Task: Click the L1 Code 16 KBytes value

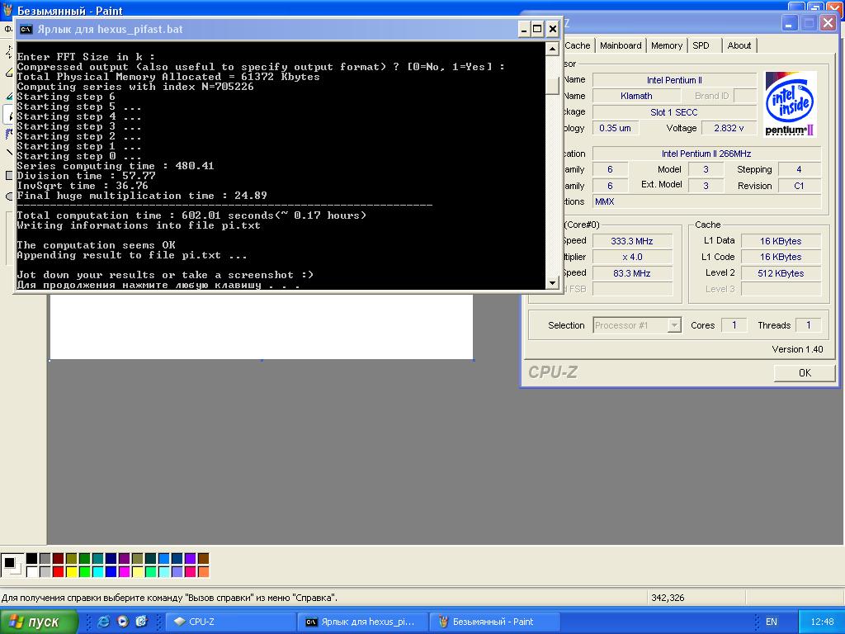Action: [x=781, y=258]
